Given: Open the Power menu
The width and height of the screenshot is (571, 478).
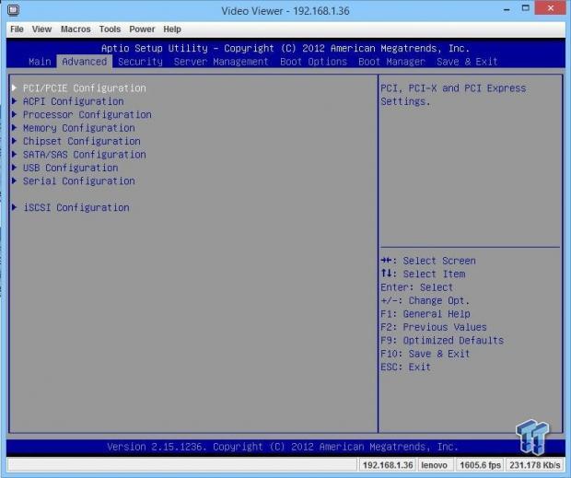Looking at the screenshot, I should (x=142, y=29).
